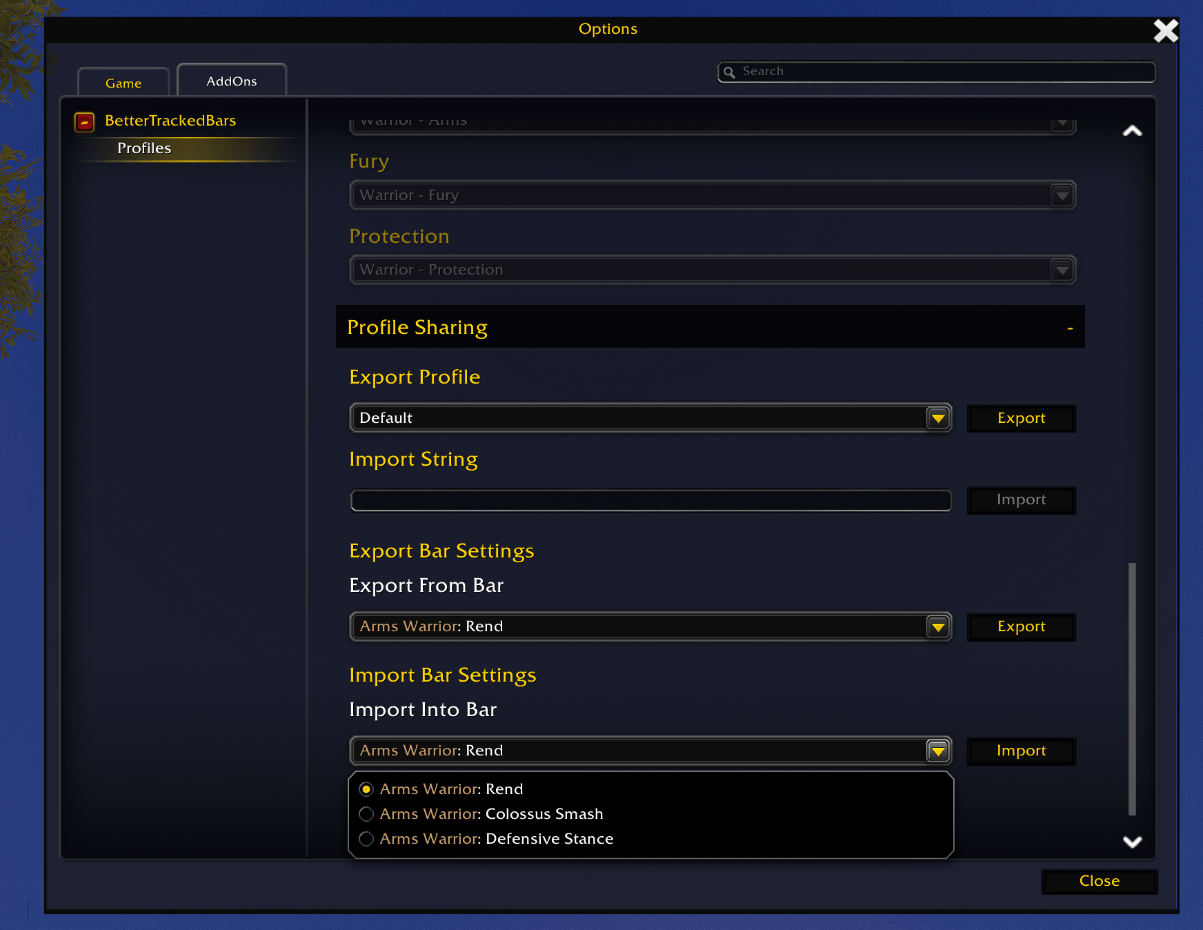Image resolution: width=1203 pixels, height=930 pixels.
Task: Click the Profile Sharing header
Action: (710, 327)
